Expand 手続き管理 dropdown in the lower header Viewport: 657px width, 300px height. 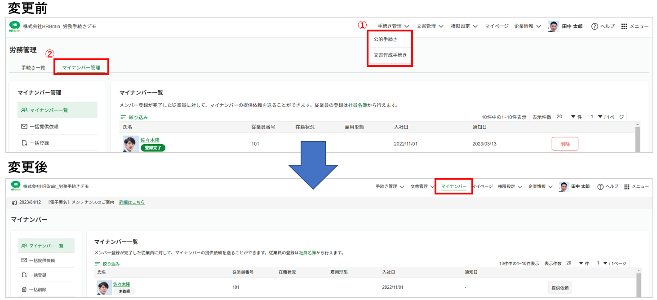click(390, 186)
